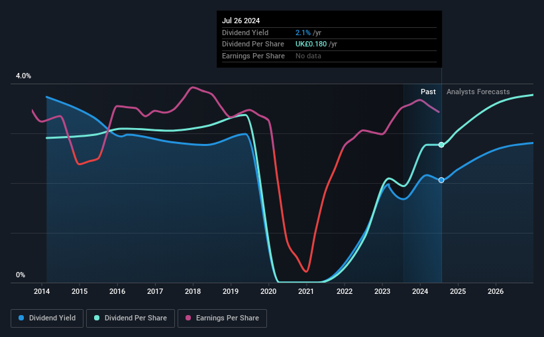Click the 2.1% dividend yield value
This screenshot has height=337, width=544.
pyautogui.click(x=303, y=33)
